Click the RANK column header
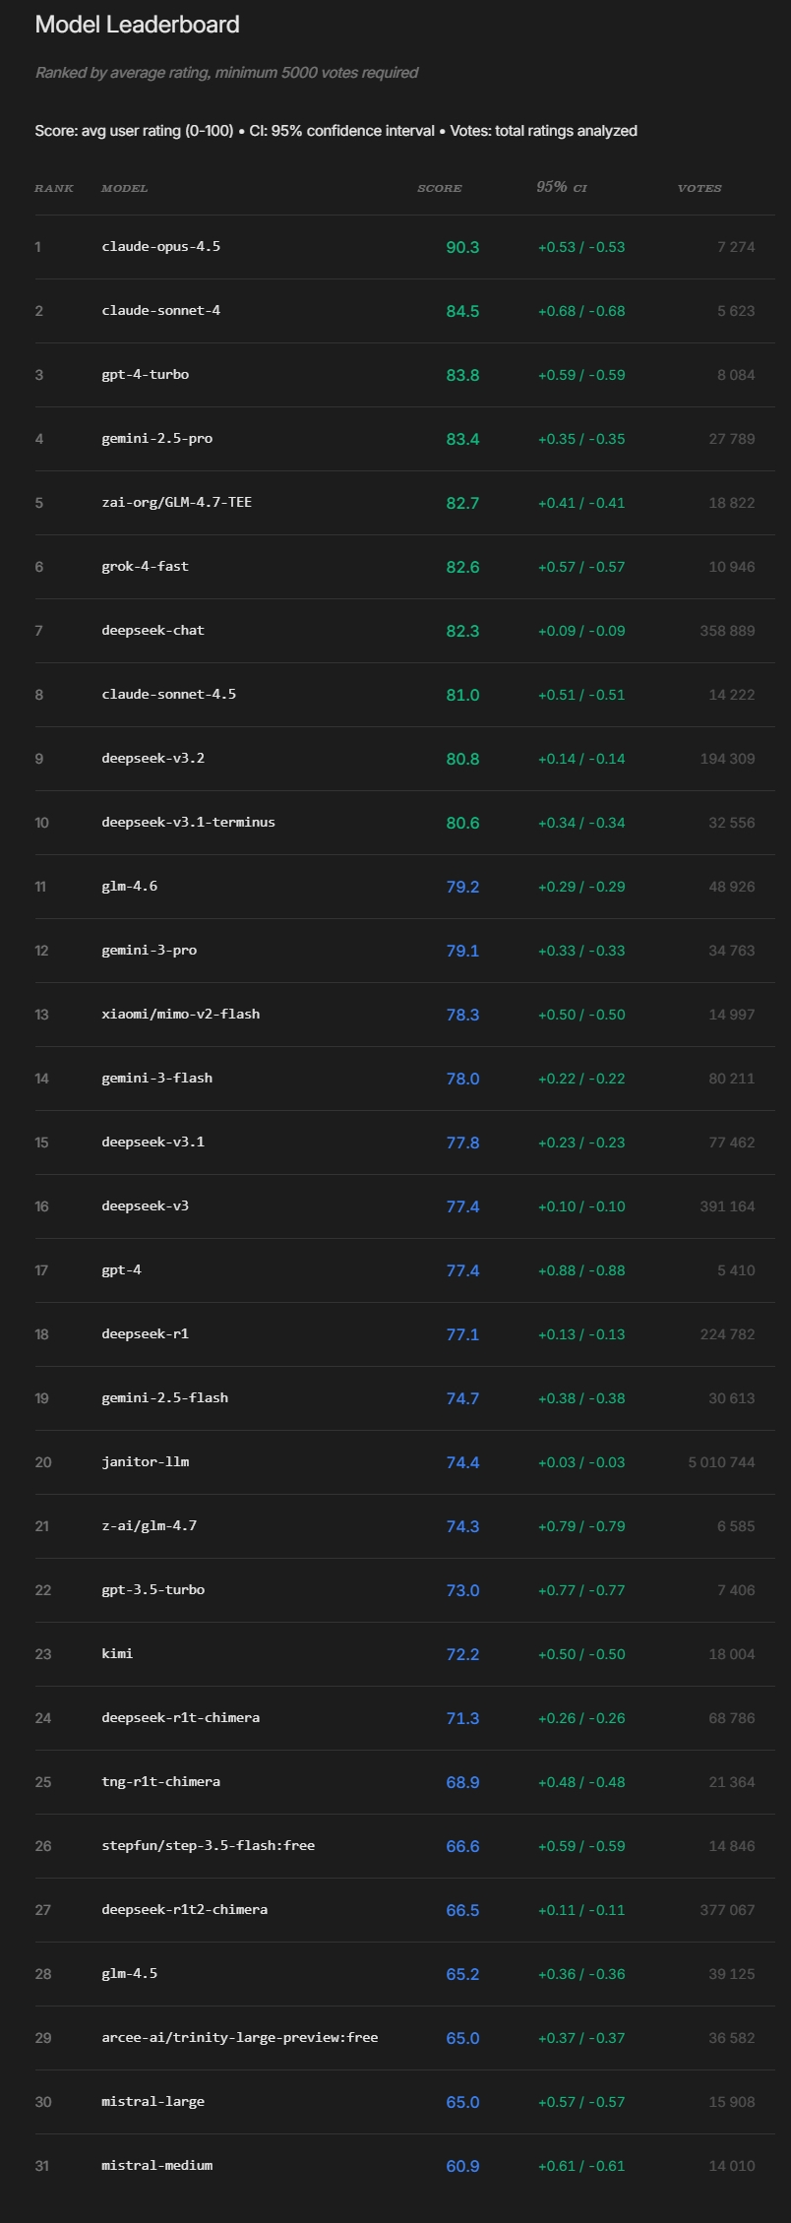Screen dimensions: 791x2223 coord(54,188)
